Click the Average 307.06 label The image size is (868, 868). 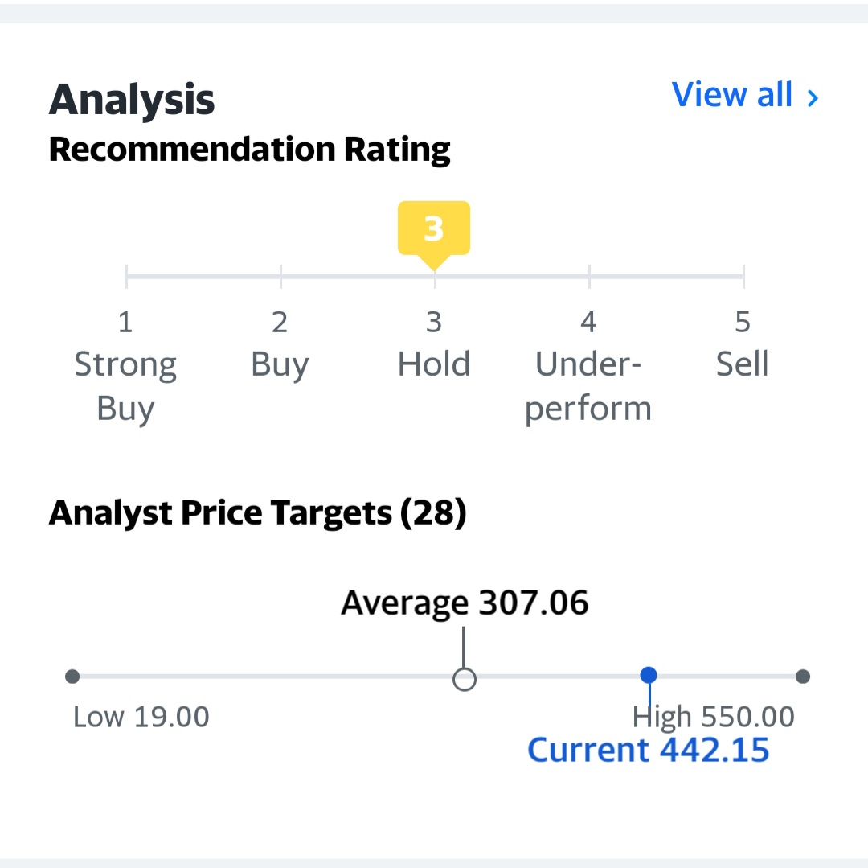[x=465, y=603]
